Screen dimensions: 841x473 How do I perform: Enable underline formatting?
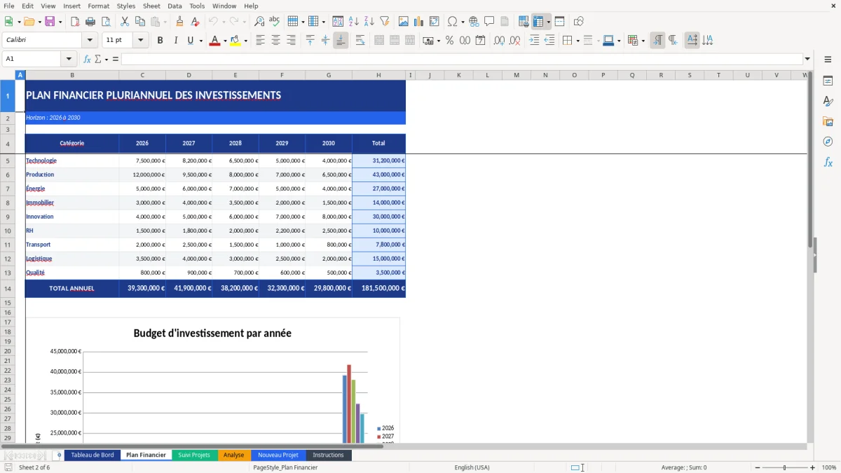coord(190,40)
